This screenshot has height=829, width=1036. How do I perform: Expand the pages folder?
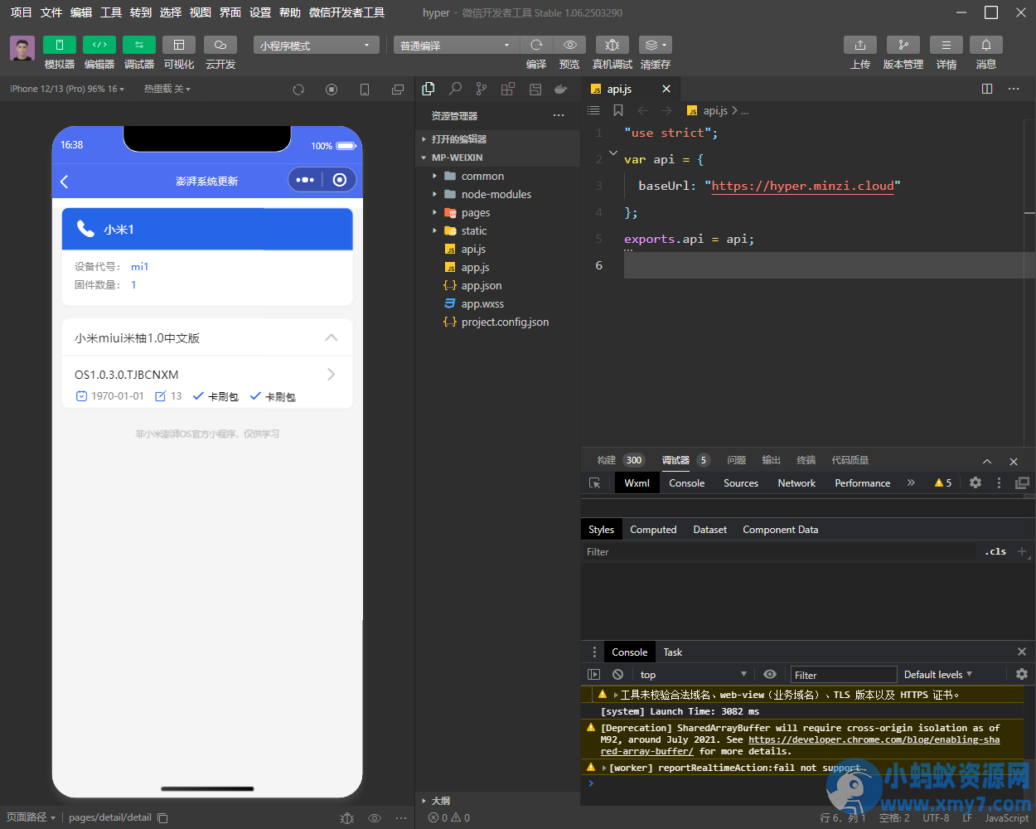pyautogui.click(x=497, y=212)
